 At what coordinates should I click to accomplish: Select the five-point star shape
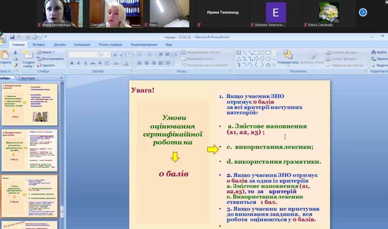[268, 65]
